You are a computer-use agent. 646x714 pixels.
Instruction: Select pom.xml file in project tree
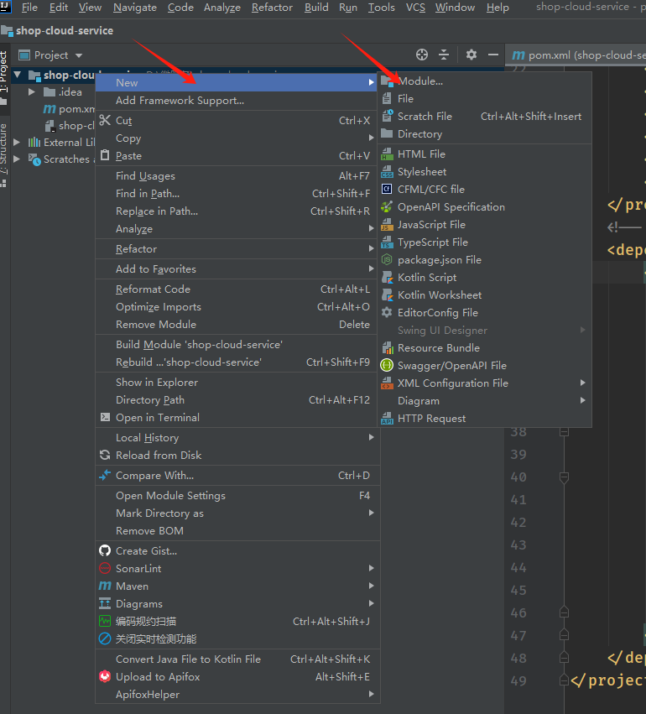pyautogui.click(x=69, y=109)
